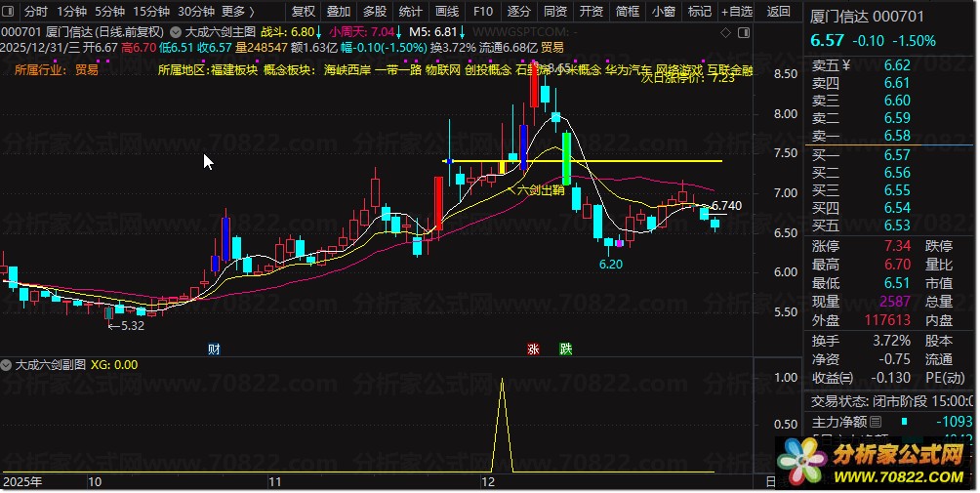The image size is (980, 493).
Task: Click the 战斗 6.80 down arrow indicator
Action: tap(318, 32)
